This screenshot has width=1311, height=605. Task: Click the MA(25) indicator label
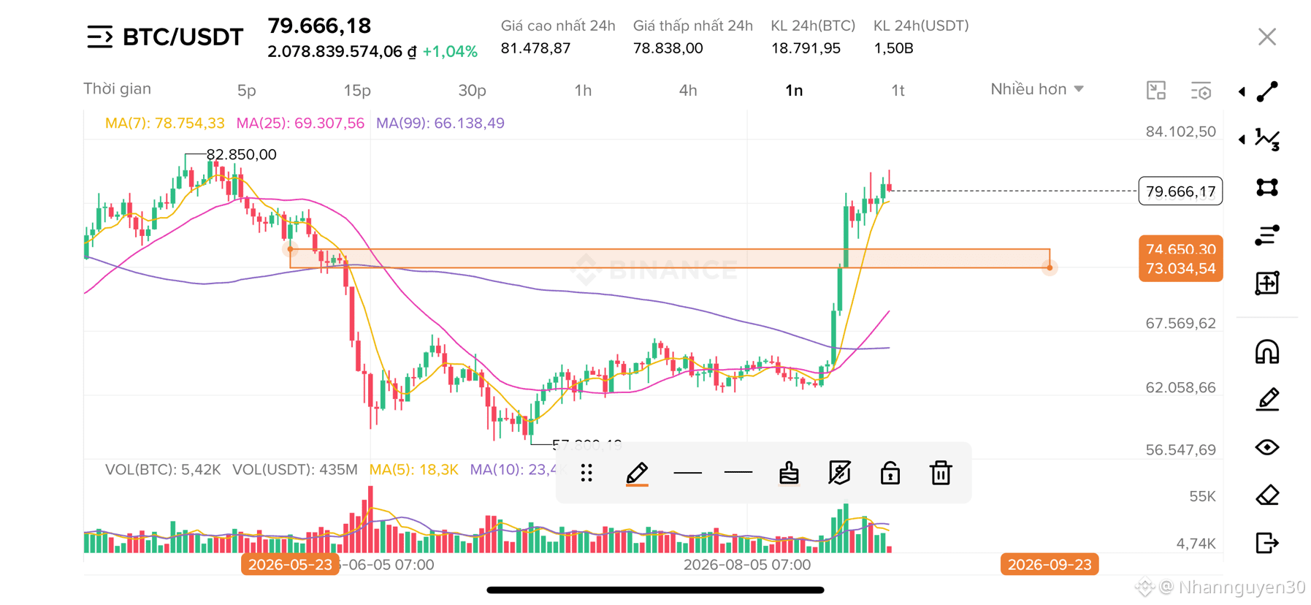[x=300, y=123]
